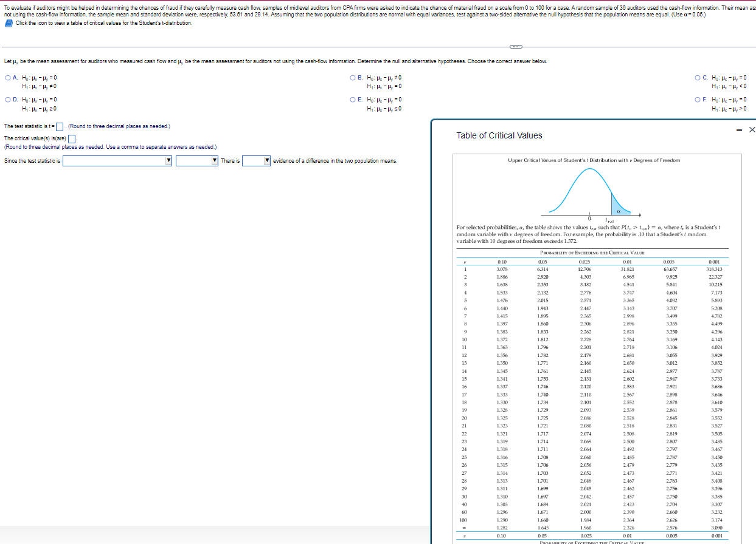This screenshot has width=756, height=544.
Task: Choose answer option C radio button
Action: tap(698, 78)
